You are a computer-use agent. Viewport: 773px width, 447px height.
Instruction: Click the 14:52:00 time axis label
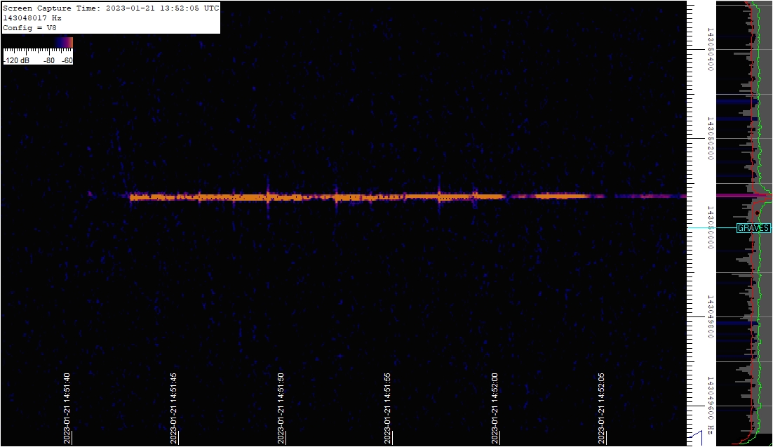495,408
